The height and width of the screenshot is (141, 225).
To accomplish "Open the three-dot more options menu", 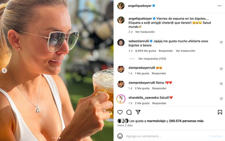I will pyautogui.click(x=219, y=6).
